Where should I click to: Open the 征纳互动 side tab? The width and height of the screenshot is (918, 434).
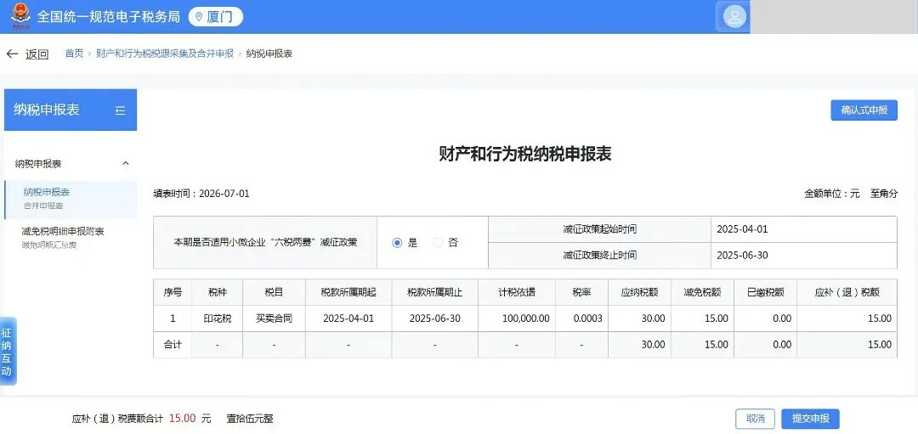tap(7, 352)
